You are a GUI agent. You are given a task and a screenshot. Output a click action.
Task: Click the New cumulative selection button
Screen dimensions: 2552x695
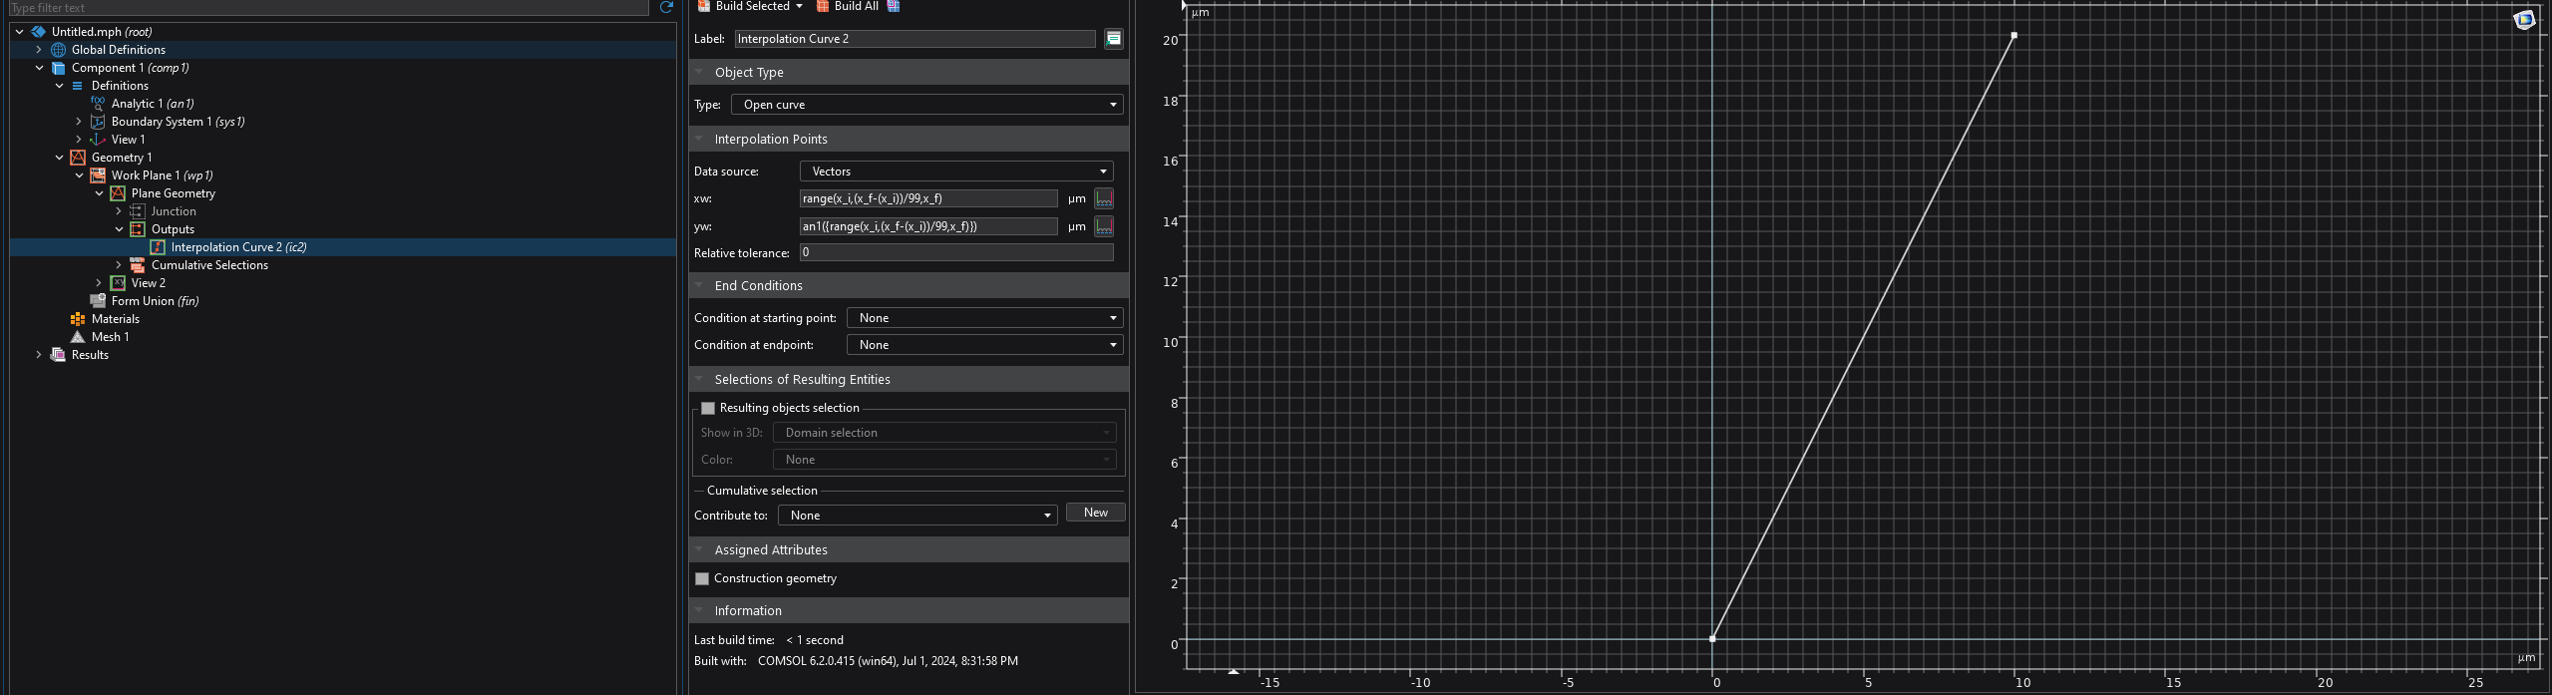pyautogui.click(x=1095, y=513)
